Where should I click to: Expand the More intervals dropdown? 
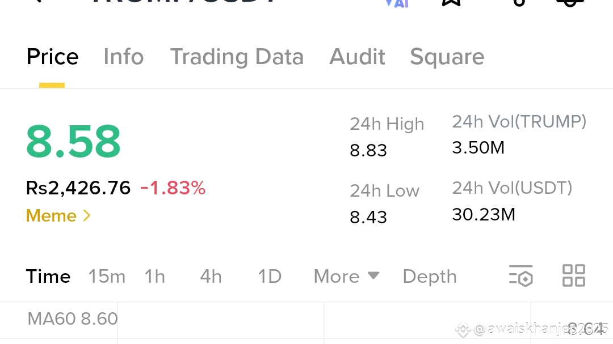pyautogui.click(x=346, y=276)
